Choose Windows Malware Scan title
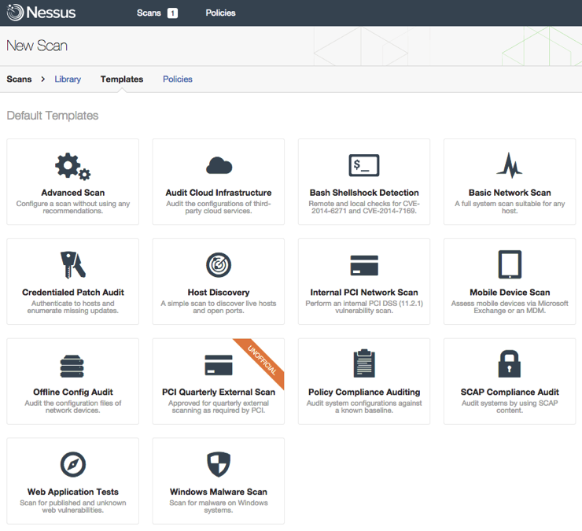This screenshot has height=531, width=582. [219, 492]
